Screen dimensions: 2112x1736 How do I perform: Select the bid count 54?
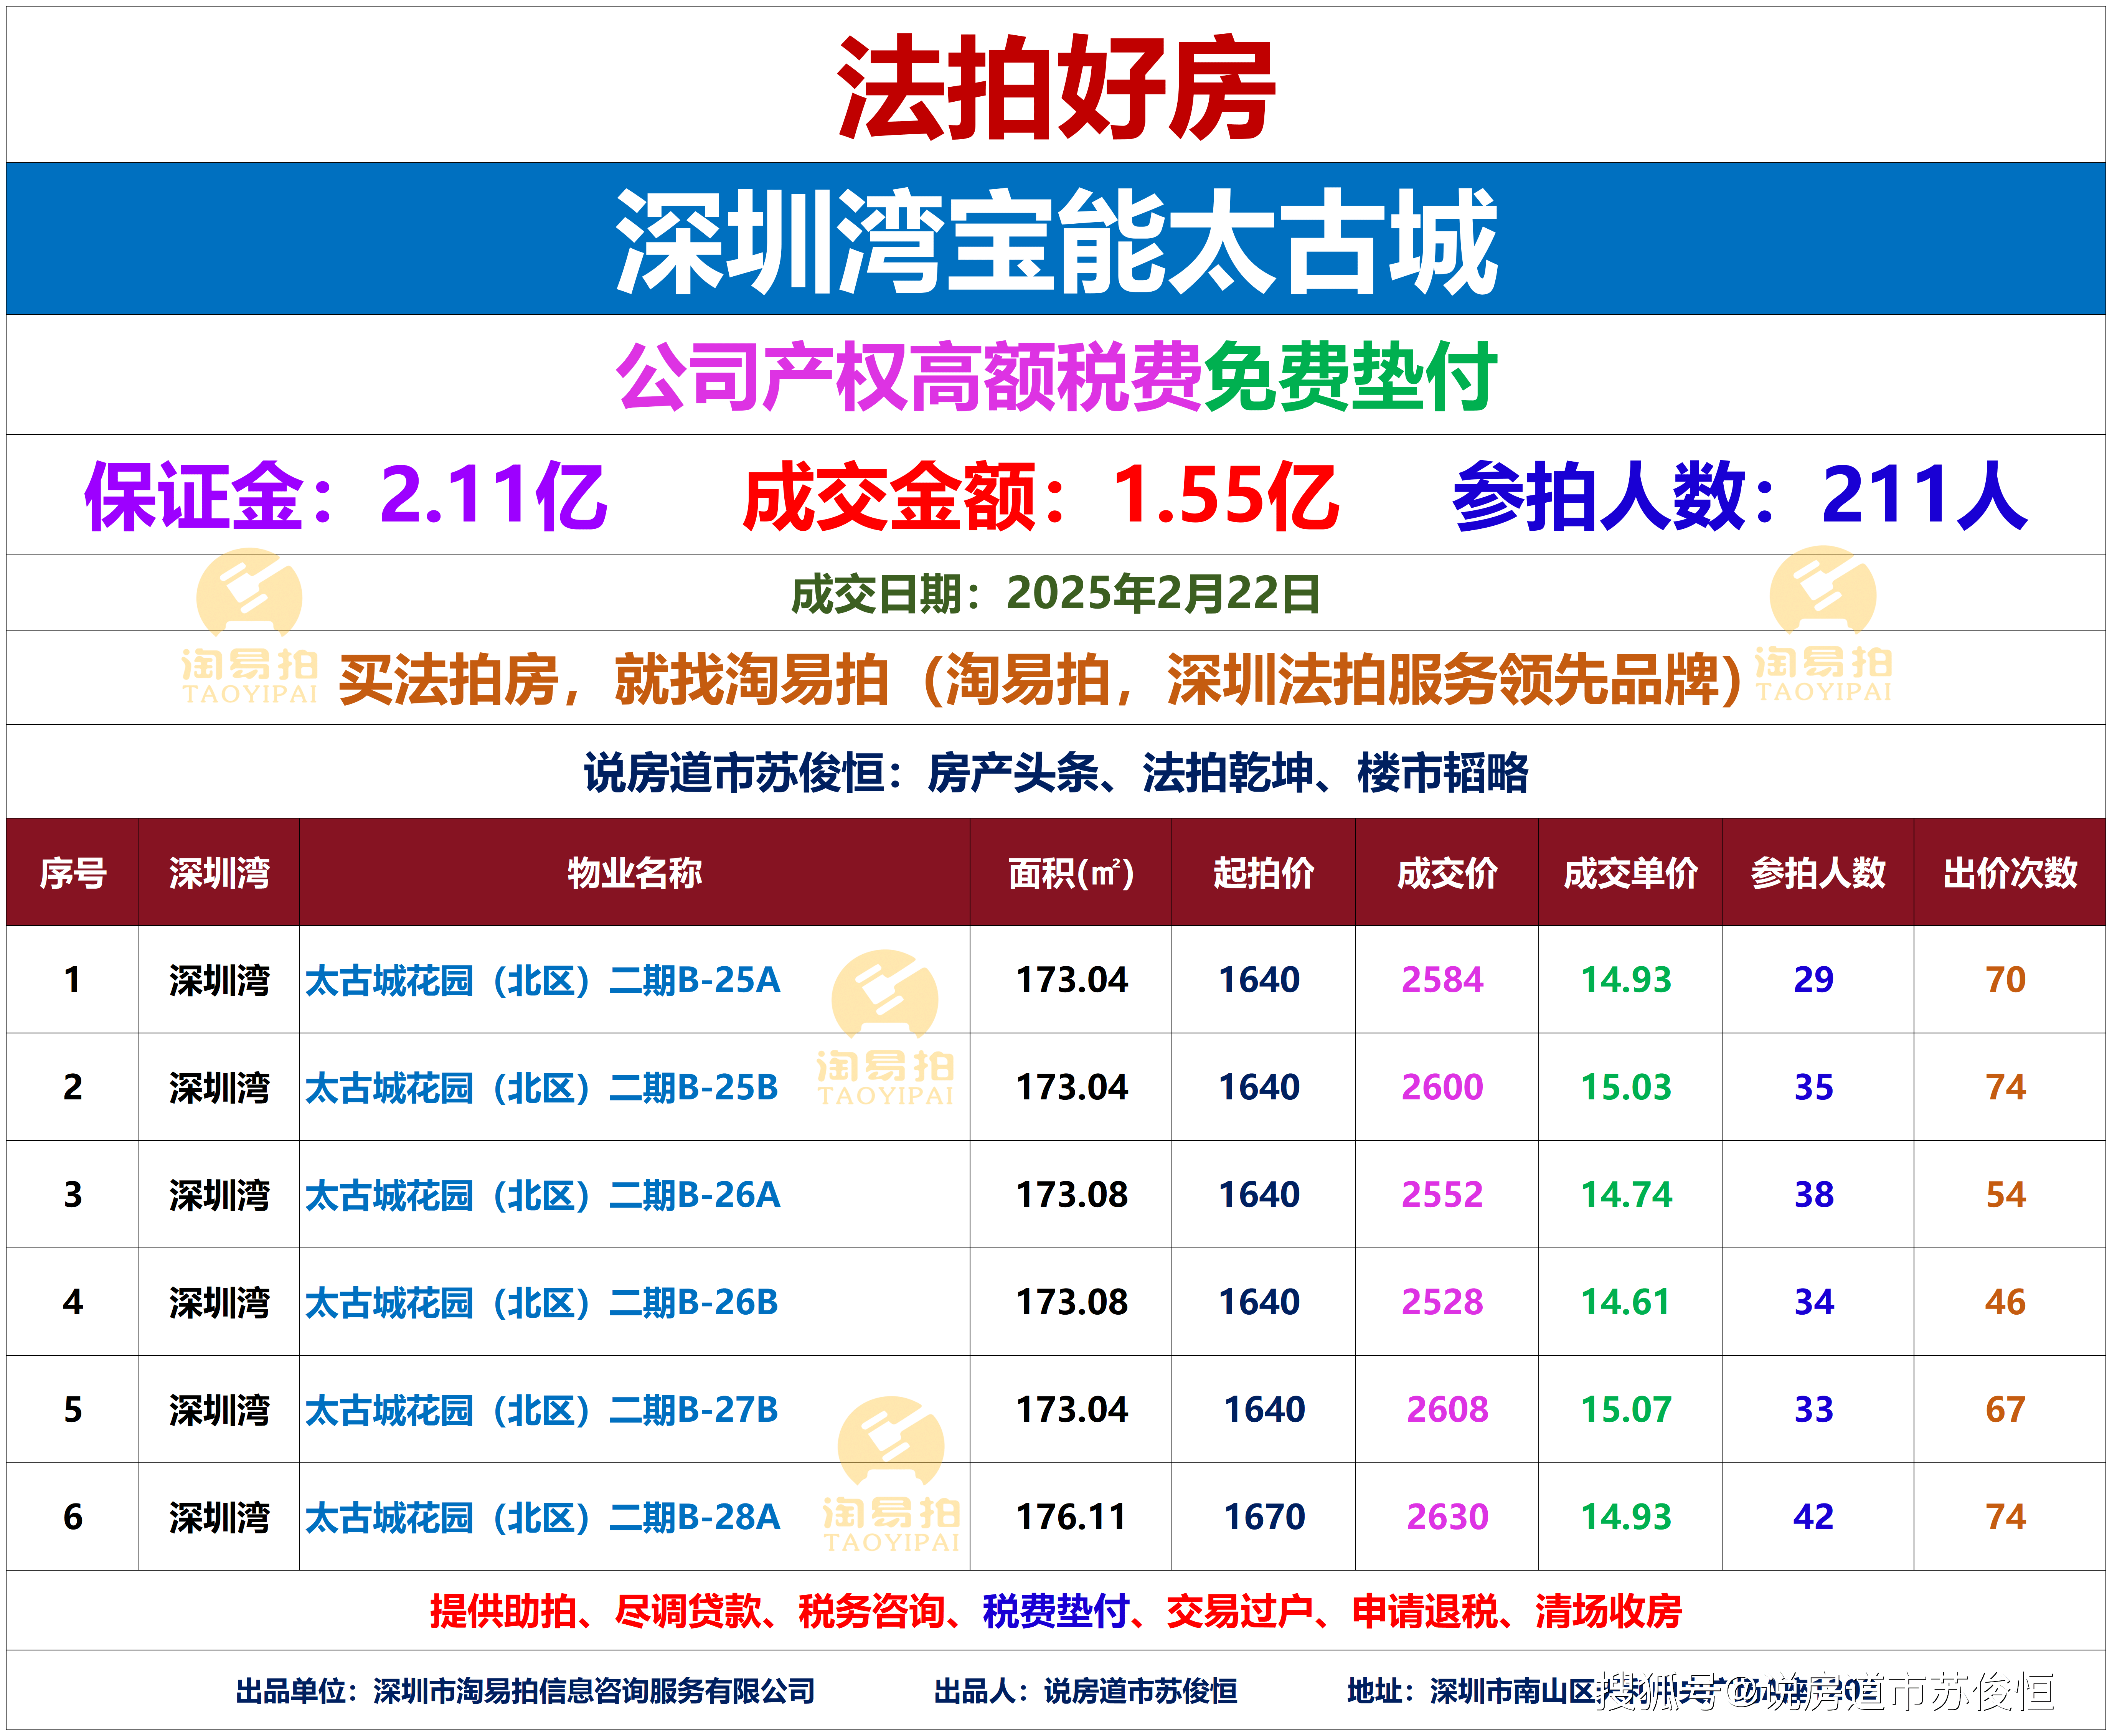tap(2006, 1195)
